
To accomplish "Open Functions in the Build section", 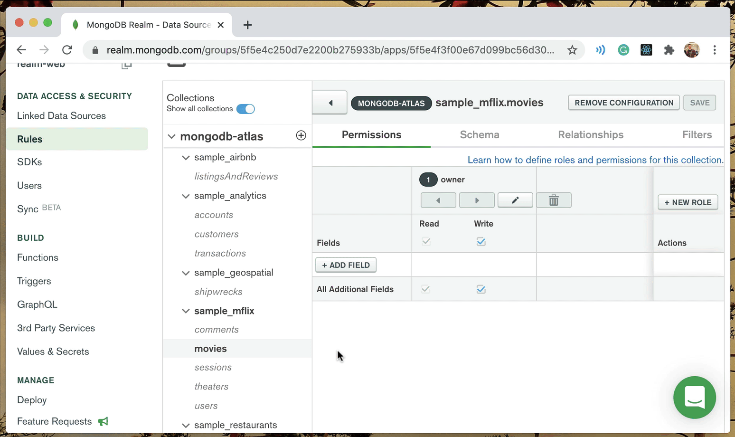I will (38, 257).
